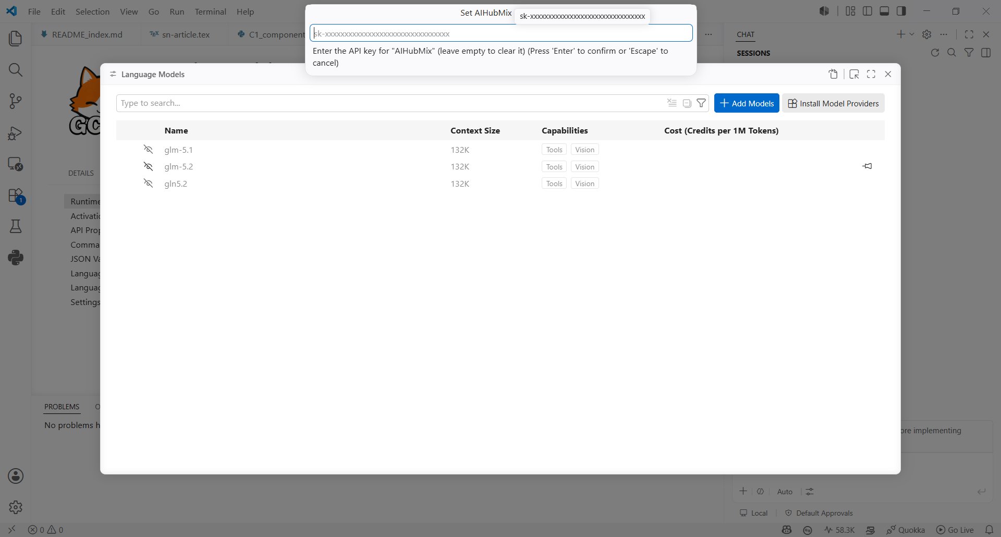Open chat settings gear in Chat panel header
Screen dimensions: 1001x537
[x=926, y=34]
